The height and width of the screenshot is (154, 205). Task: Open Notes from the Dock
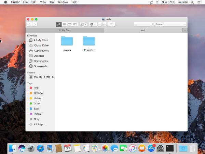pos(77,148)
